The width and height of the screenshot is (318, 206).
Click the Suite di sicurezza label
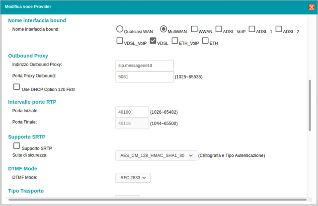click(x=30, y=155)
